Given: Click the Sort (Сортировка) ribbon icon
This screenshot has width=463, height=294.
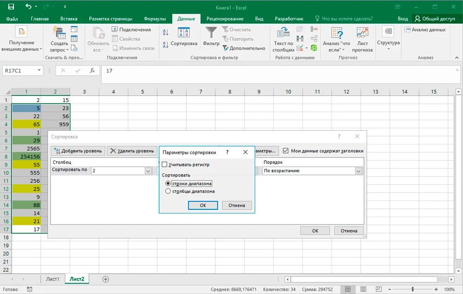Looking at the screenshot, I should pyautogui.click(x=184, y=32).
